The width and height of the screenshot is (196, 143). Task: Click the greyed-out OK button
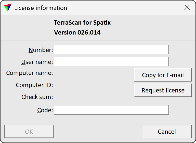(x=29, y=132)
